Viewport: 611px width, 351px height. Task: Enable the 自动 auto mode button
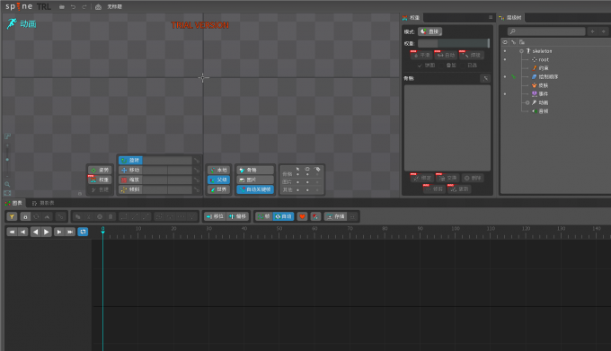click(283, 216)
